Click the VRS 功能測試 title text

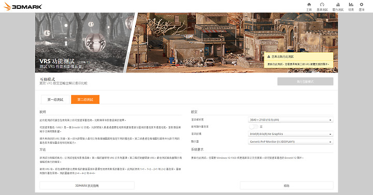pyautogui.click(x=57, y=61)
